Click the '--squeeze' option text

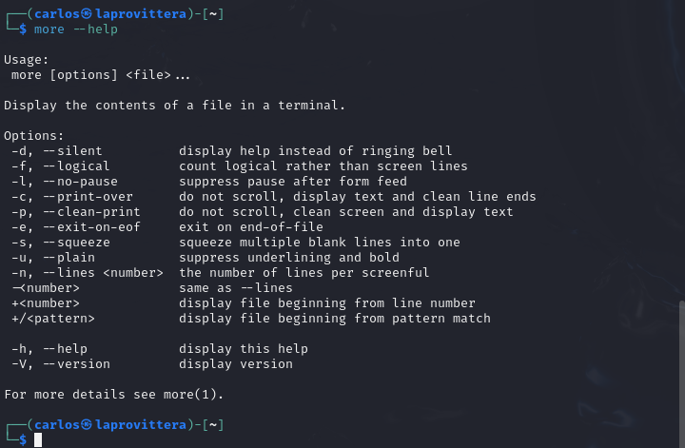pyautogui.click(x=76, y=243)
